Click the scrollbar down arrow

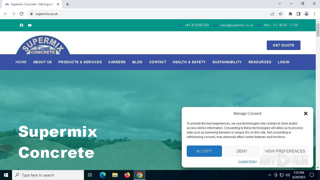[x=318, y=168]
